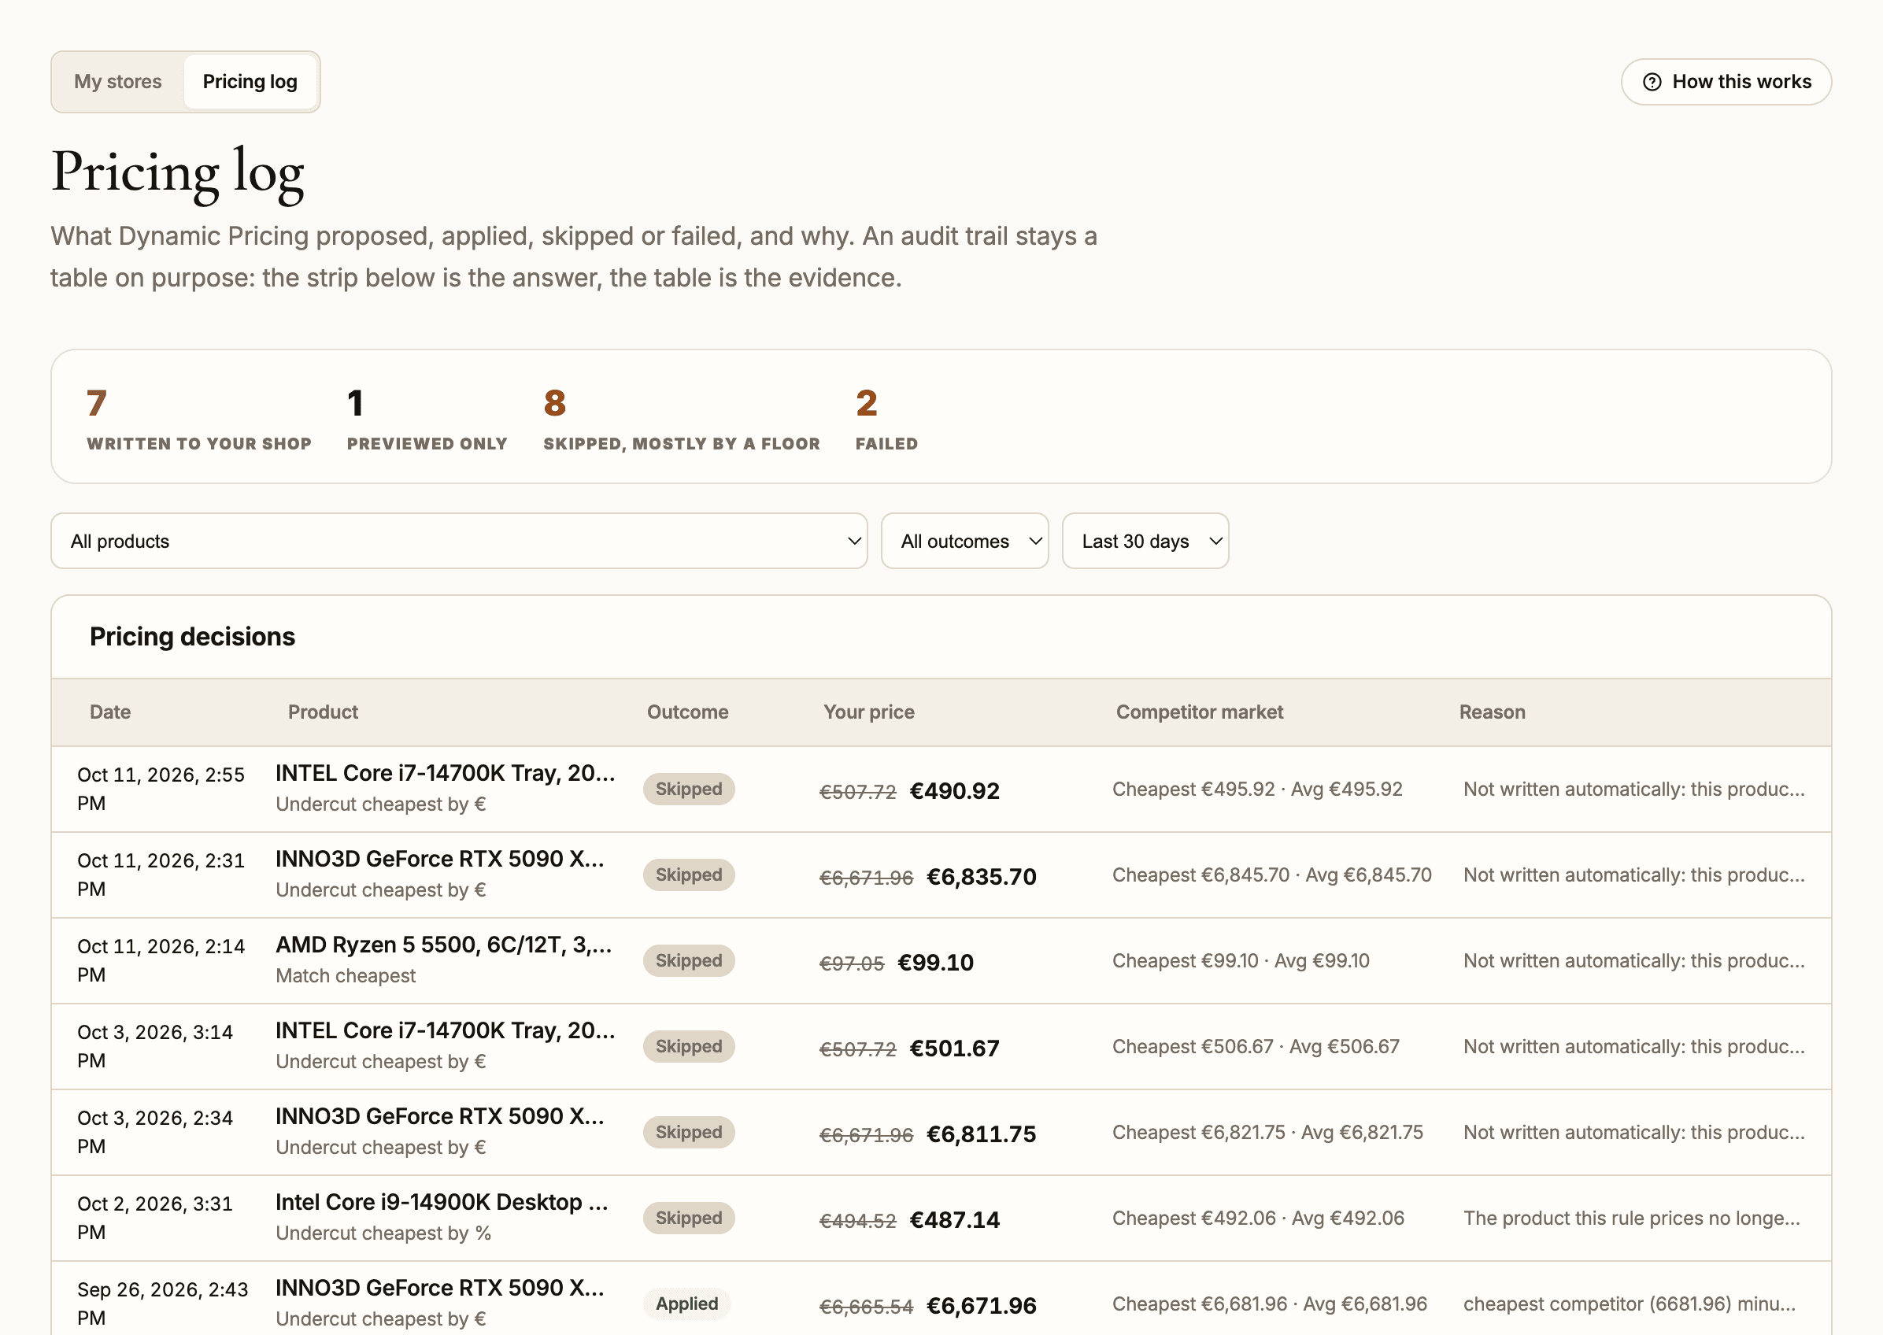The height and width of the screenshot is (1335, 1883).
Task: Click the Your price column header
Action: click(x=869, y=712)
